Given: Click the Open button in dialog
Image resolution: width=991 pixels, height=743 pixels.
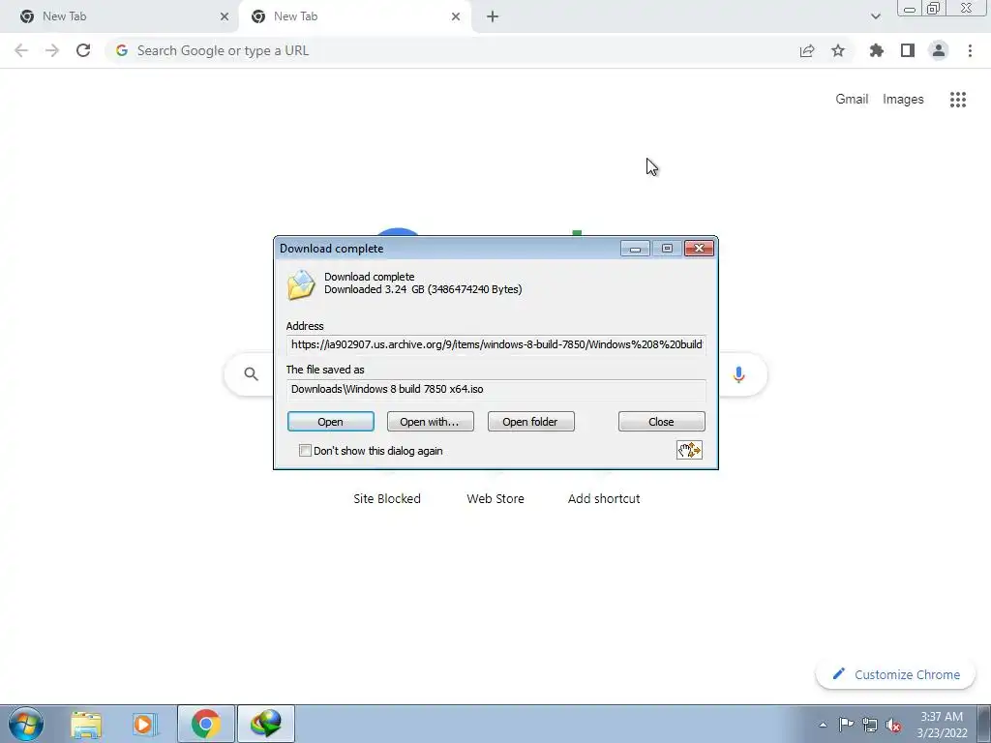Looking at the screenshot, I should (x=331, y=422).
